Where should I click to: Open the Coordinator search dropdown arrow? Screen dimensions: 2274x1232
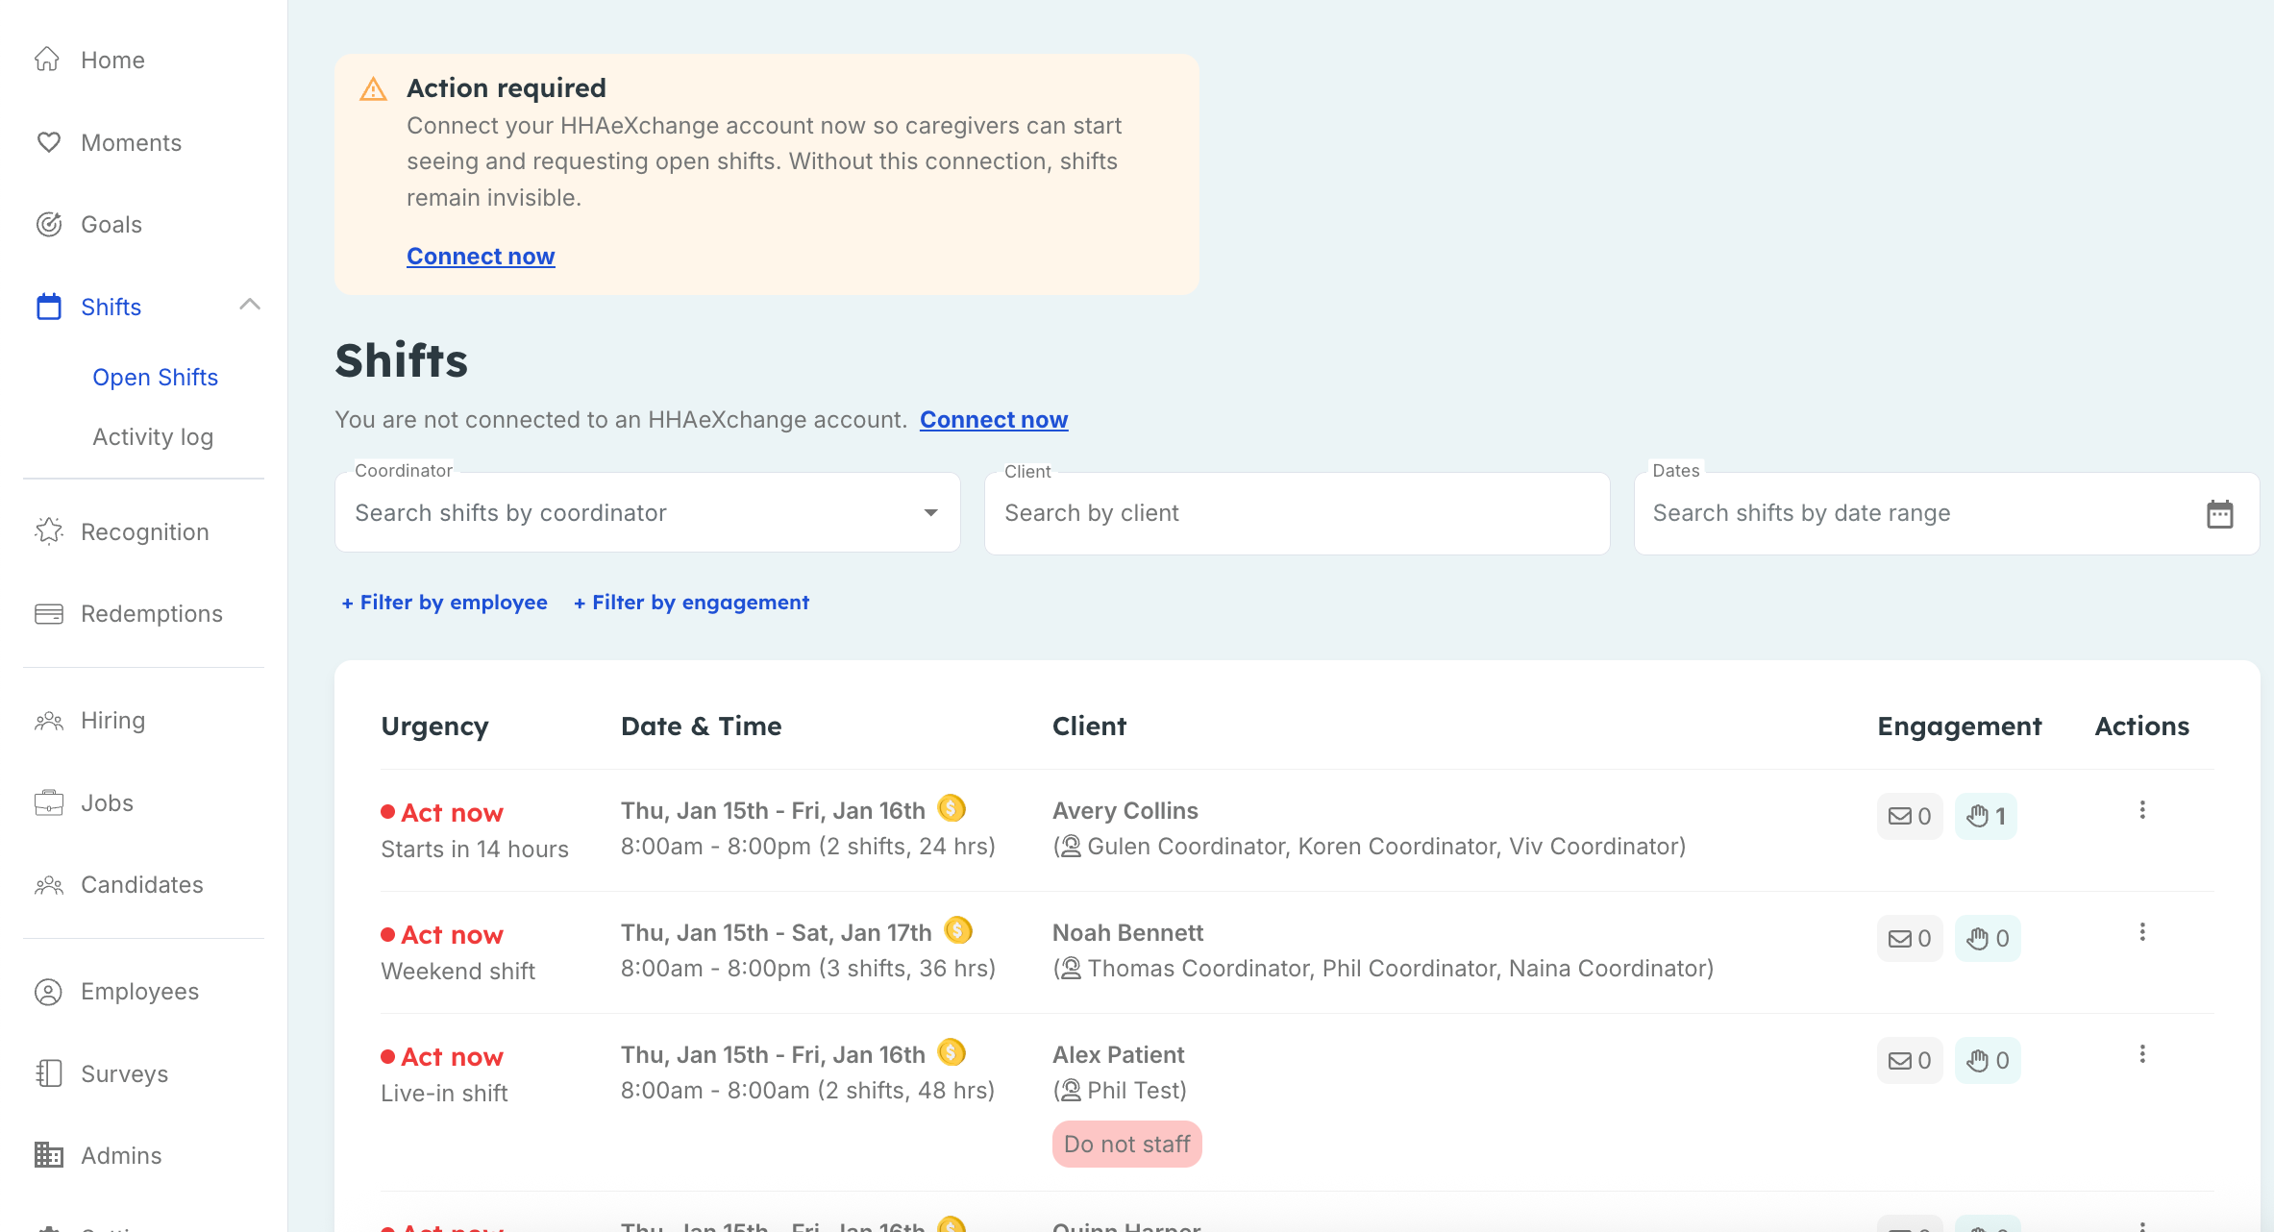(930, 513)
